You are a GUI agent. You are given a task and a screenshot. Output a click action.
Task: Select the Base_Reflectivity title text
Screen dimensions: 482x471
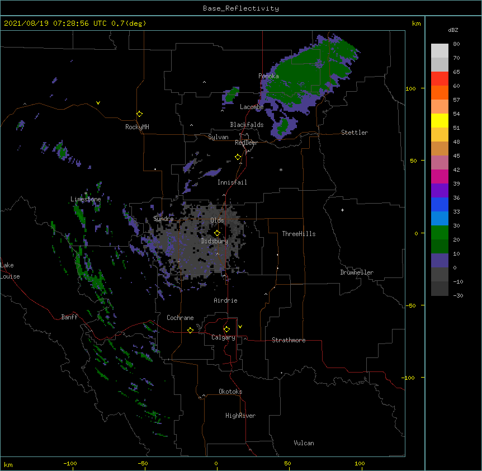[241, 8]
